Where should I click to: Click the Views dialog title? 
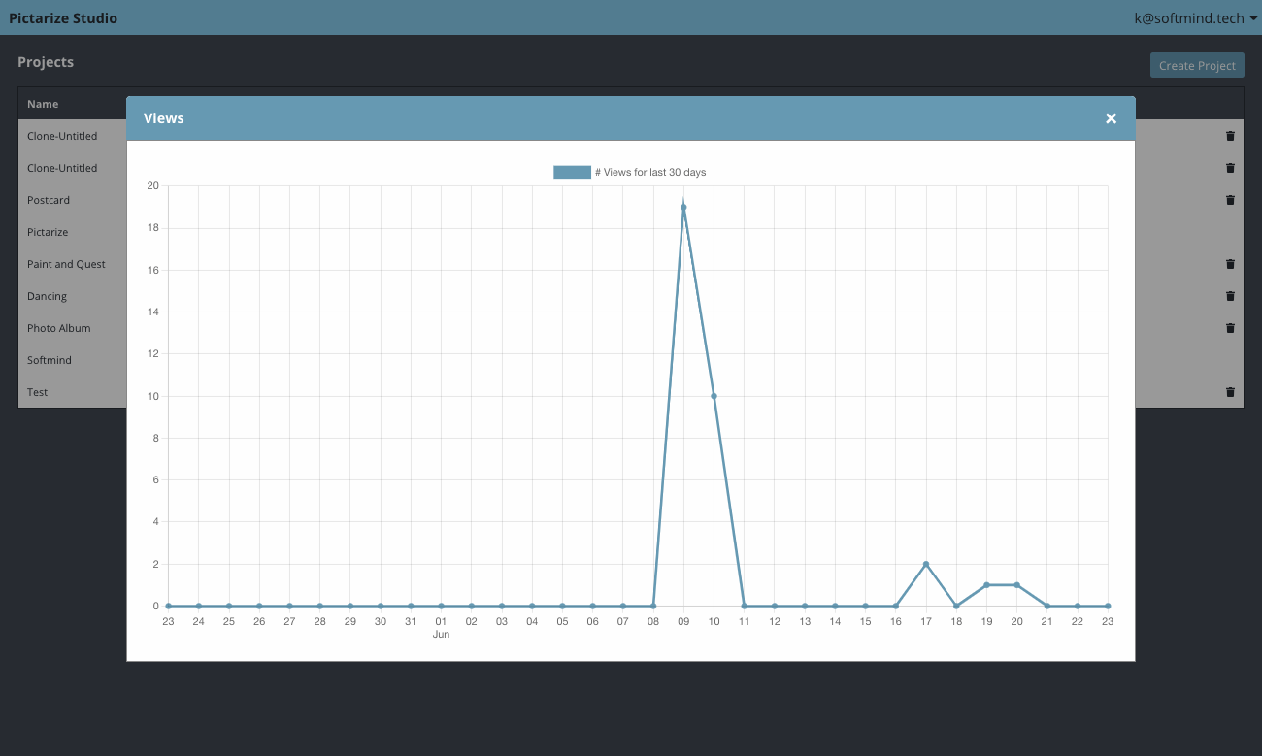164,118
